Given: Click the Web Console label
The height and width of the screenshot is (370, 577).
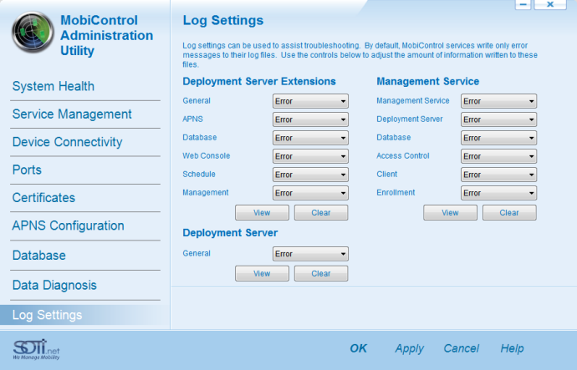Looking at the screenshot, I should (x=206, y=156).
